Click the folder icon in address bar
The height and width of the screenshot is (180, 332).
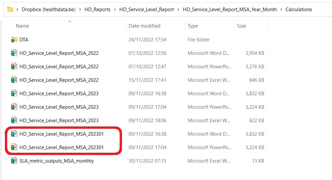tap(10, 9)
